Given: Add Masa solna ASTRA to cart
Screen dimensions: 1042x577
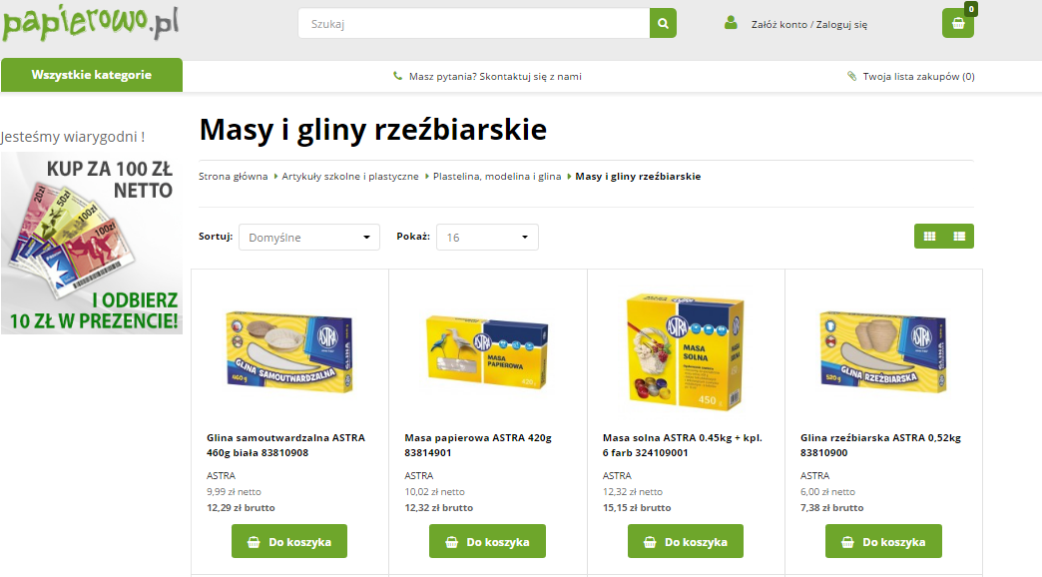Looking at the screenshot, I should coord(685,541).
